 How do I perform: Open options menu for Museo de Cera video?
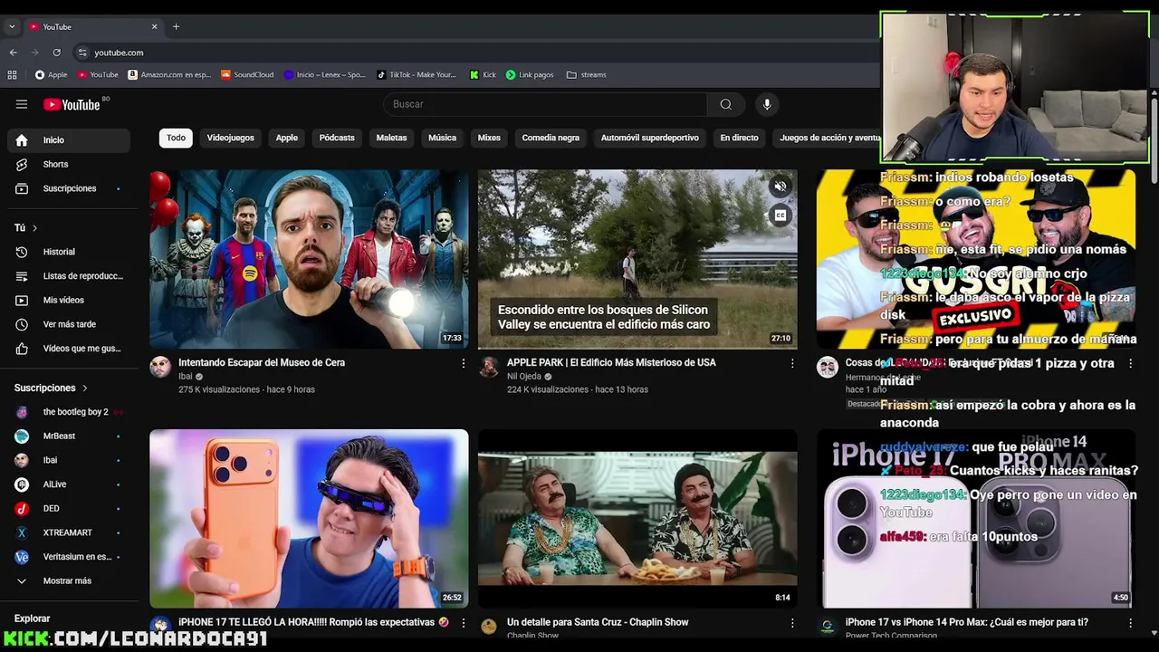(x=464, y=363)
